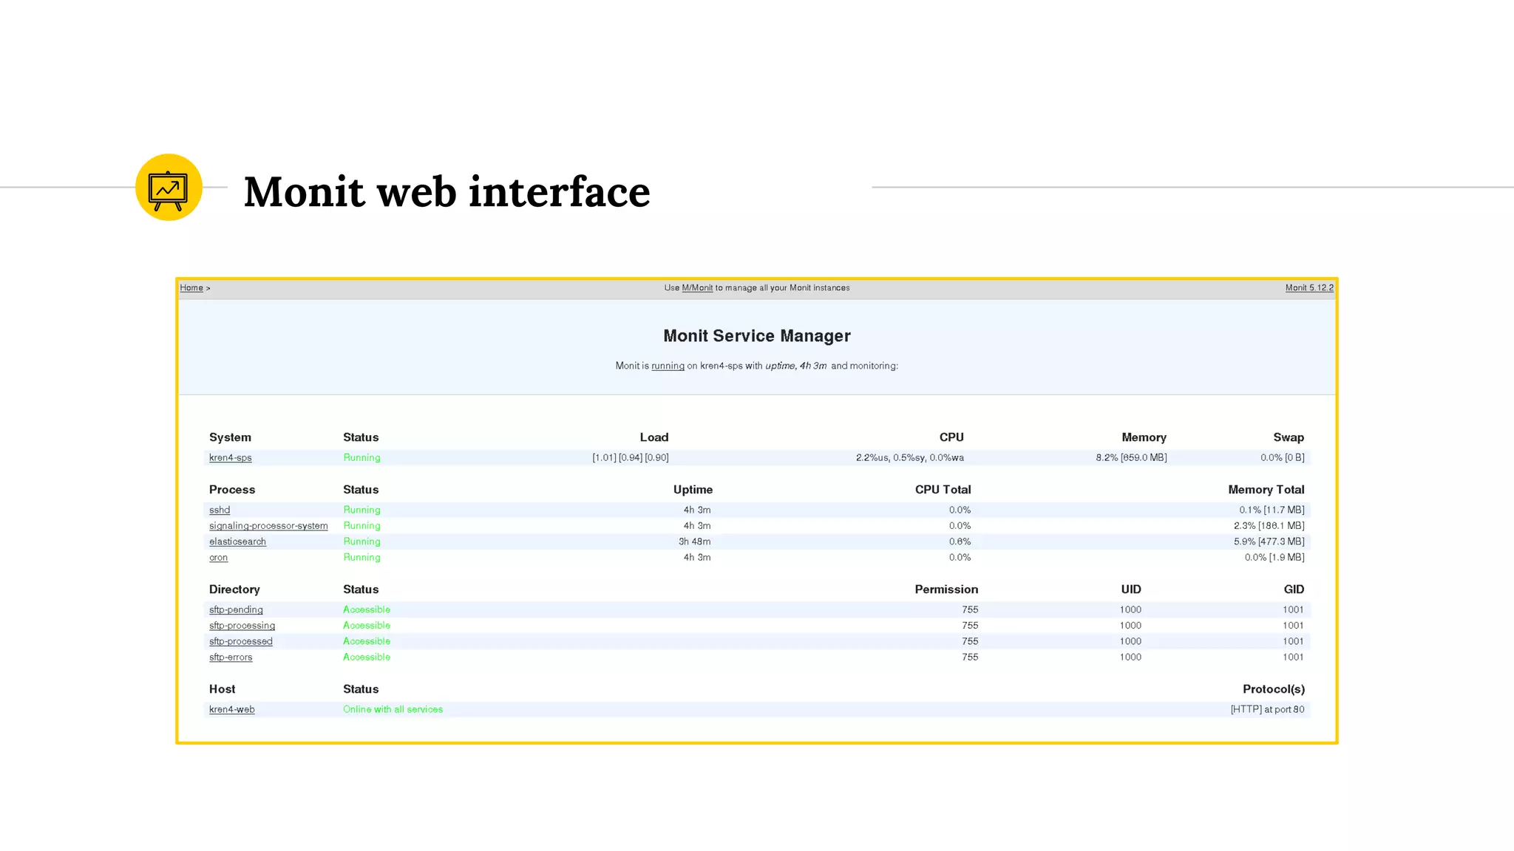
Task: Click the signaling-processor-system memory 2.3% value
Action: coord(1269,526)
